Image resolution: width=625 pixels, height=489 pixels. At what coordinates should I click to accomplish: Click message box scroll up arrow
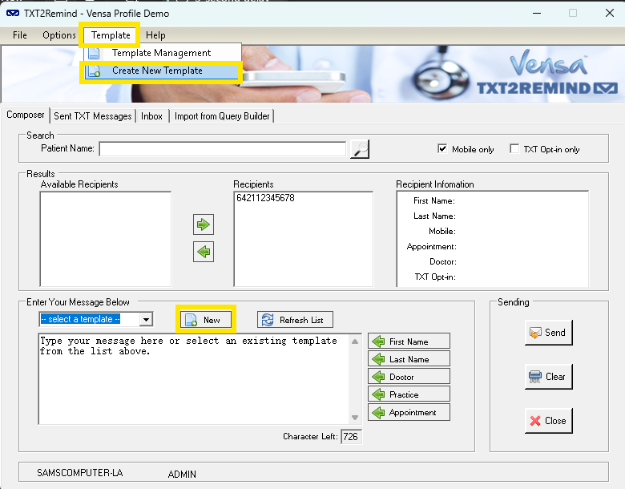point(355,341)
